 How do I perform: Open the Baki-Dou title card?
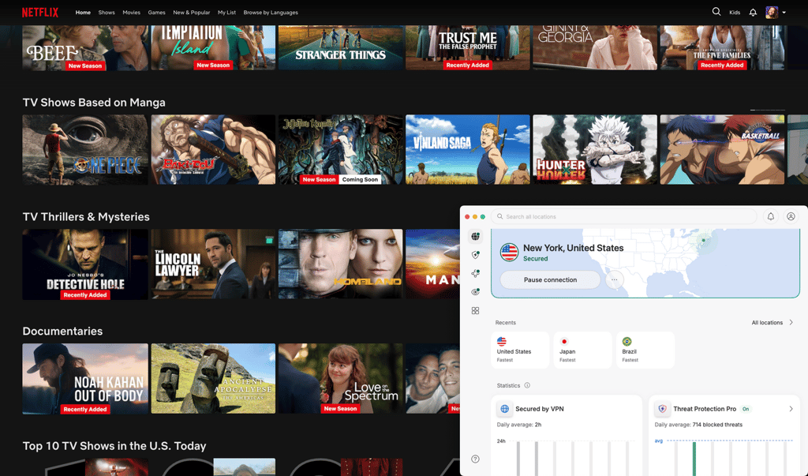[x=213, y=149]
